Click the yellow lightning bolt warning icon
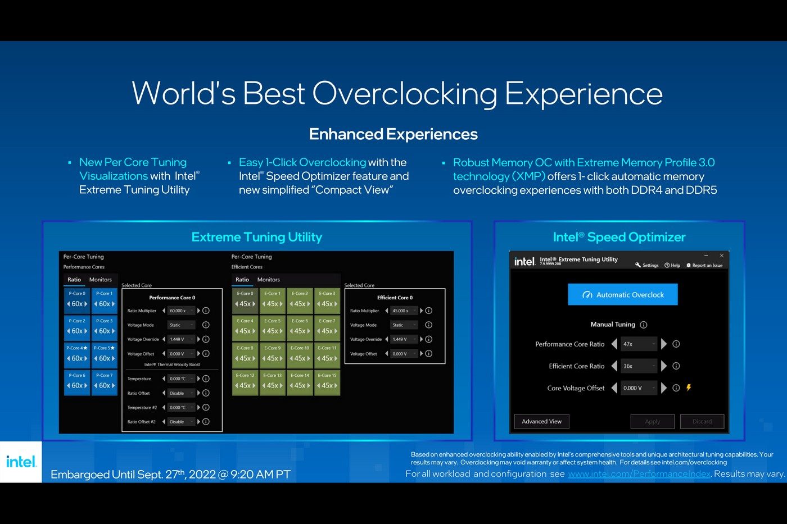 [689, 388]
